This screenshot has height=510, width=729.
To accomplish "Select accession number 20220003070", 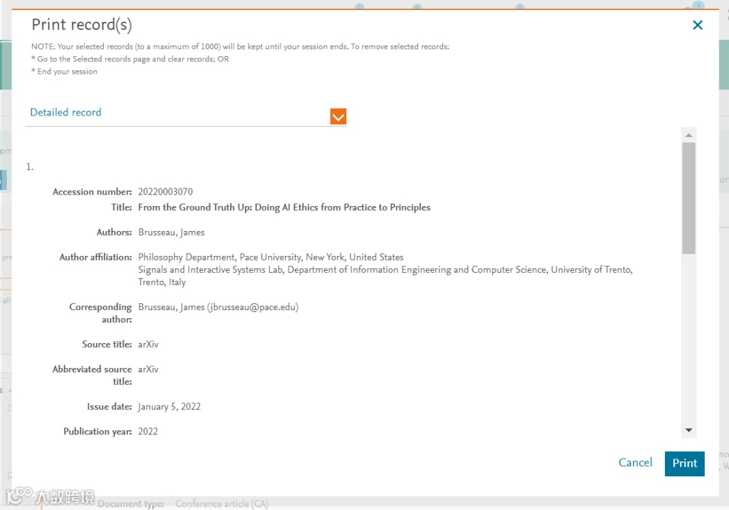I will (165, 192).
